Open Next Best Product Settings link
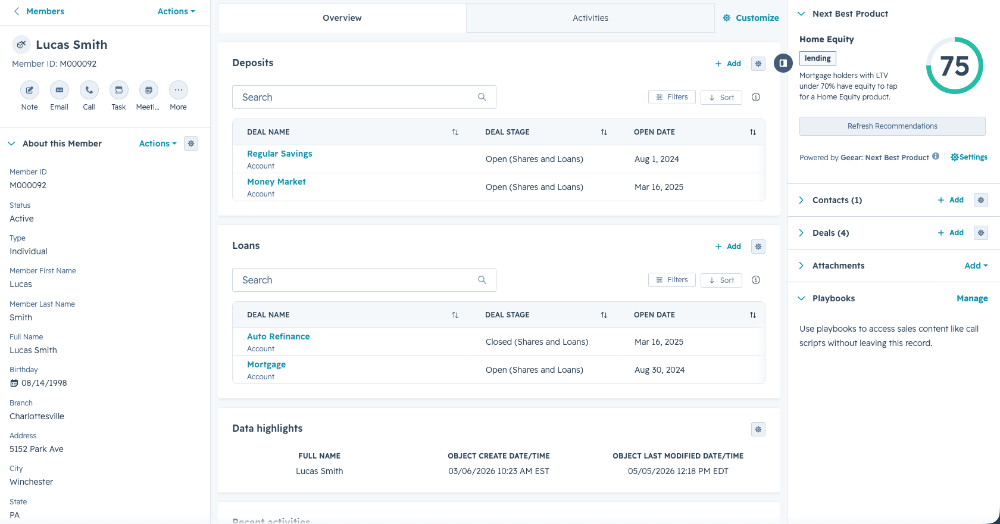 [969, 157]
